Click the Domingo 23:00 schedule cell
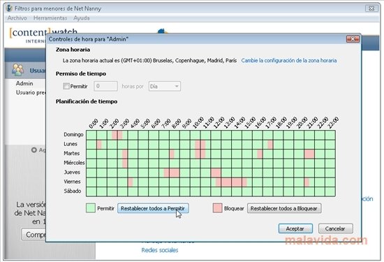 (x=330, y=135)
